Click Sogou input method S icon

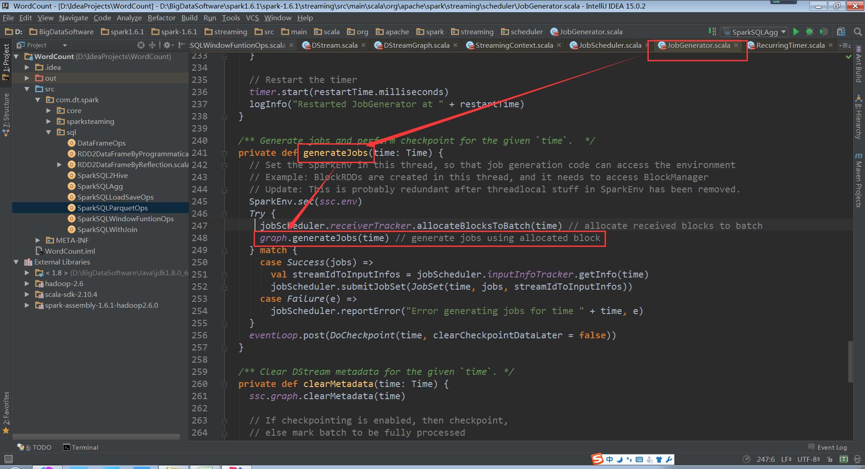[597, 459]
